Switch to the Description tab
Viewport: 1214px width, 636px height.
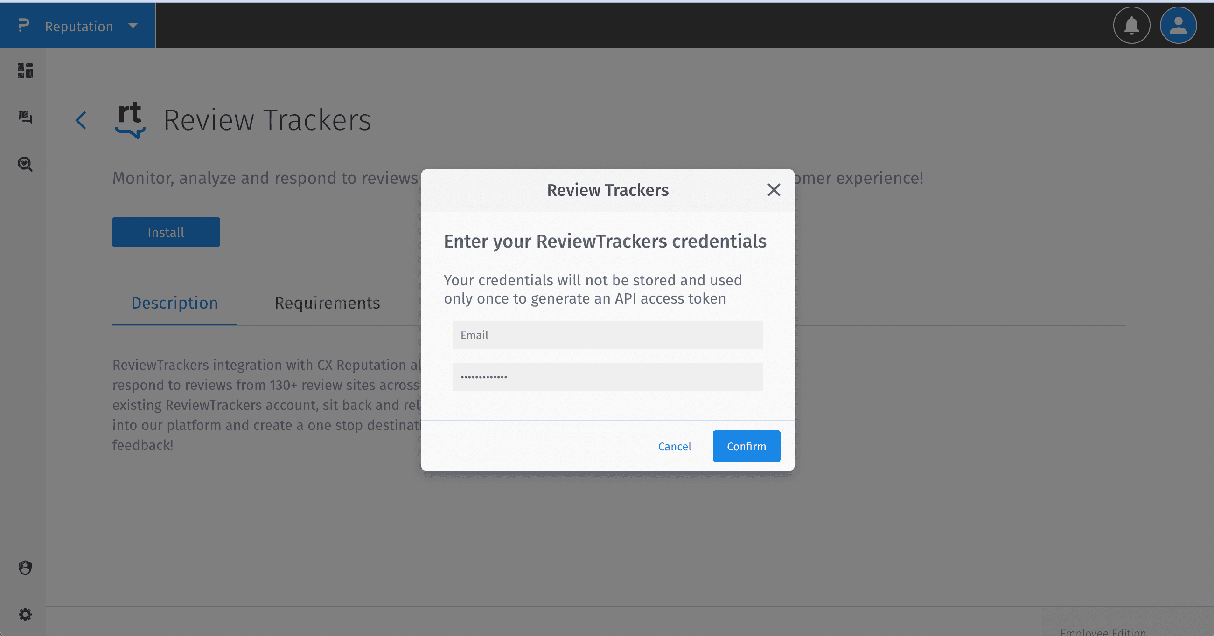click(x=174, y=303)
